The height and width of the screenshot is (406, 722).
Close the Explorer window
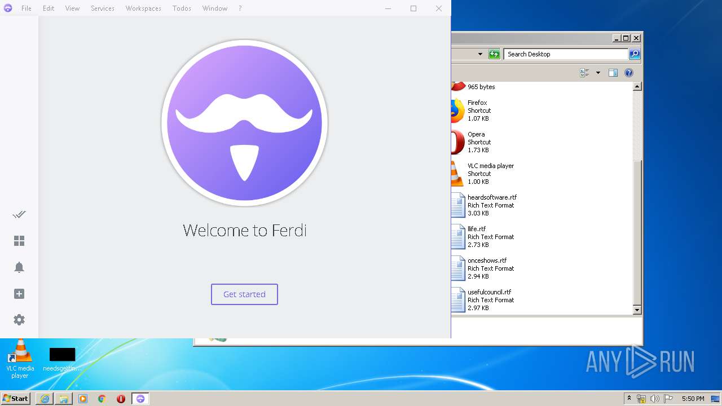636,38
